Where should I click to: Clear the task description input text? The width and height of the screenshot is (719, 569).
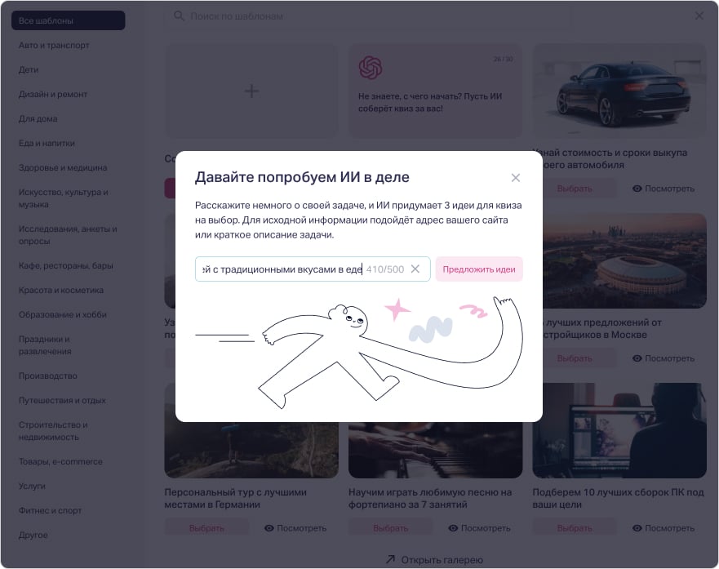tap(415, 269)
